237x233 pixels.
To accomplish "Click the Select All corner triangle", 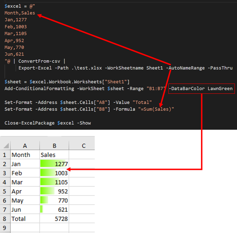I will pos(5,146).
